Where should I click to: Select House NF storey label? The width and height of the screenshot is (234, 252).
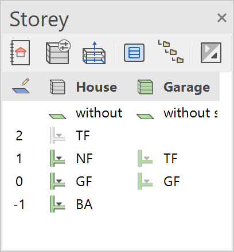[84, 159]
